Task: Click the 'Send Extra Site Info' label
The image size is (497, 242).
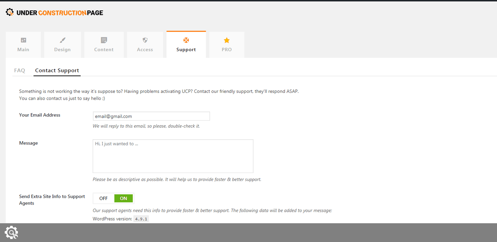Action: click(x=52, y=200)
